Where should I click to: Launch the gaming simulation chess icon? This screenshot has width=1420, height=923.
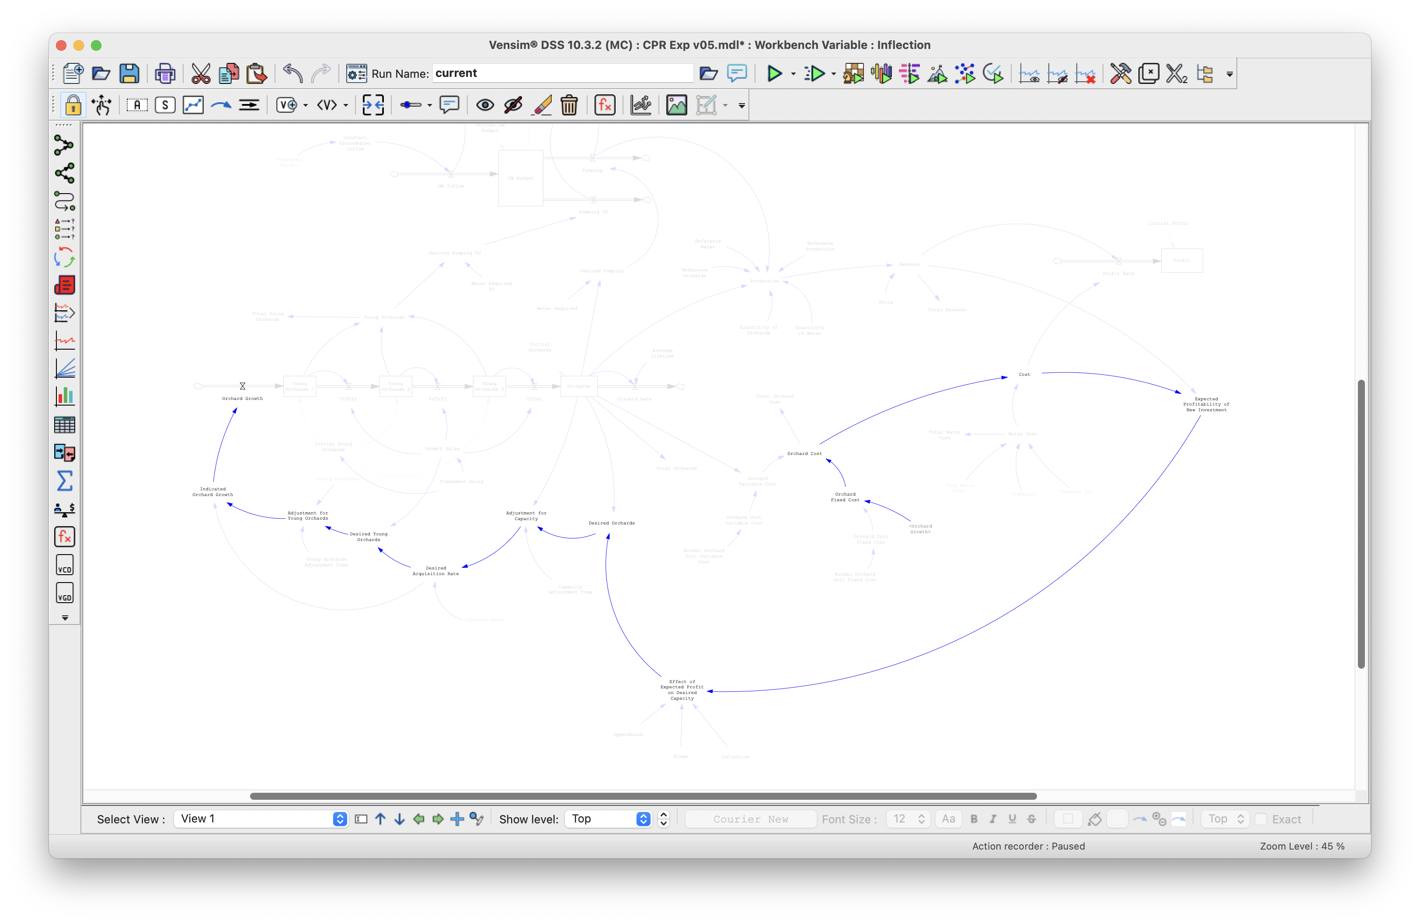click(x=853, y=73)
